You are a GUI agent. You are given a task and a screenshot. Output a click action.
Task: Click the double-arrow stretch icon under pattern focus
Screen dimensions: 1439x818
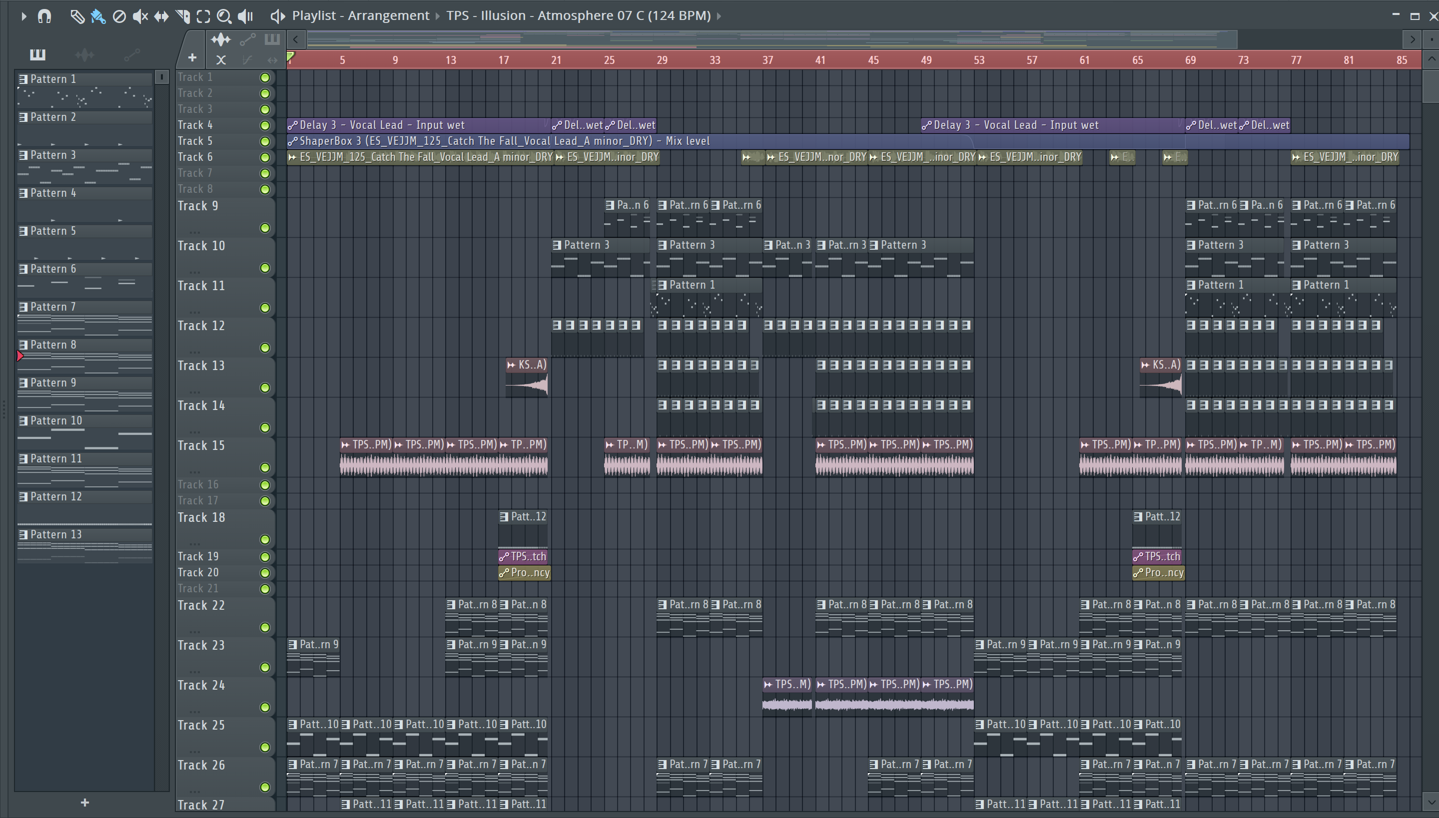[x=273, y=59]
